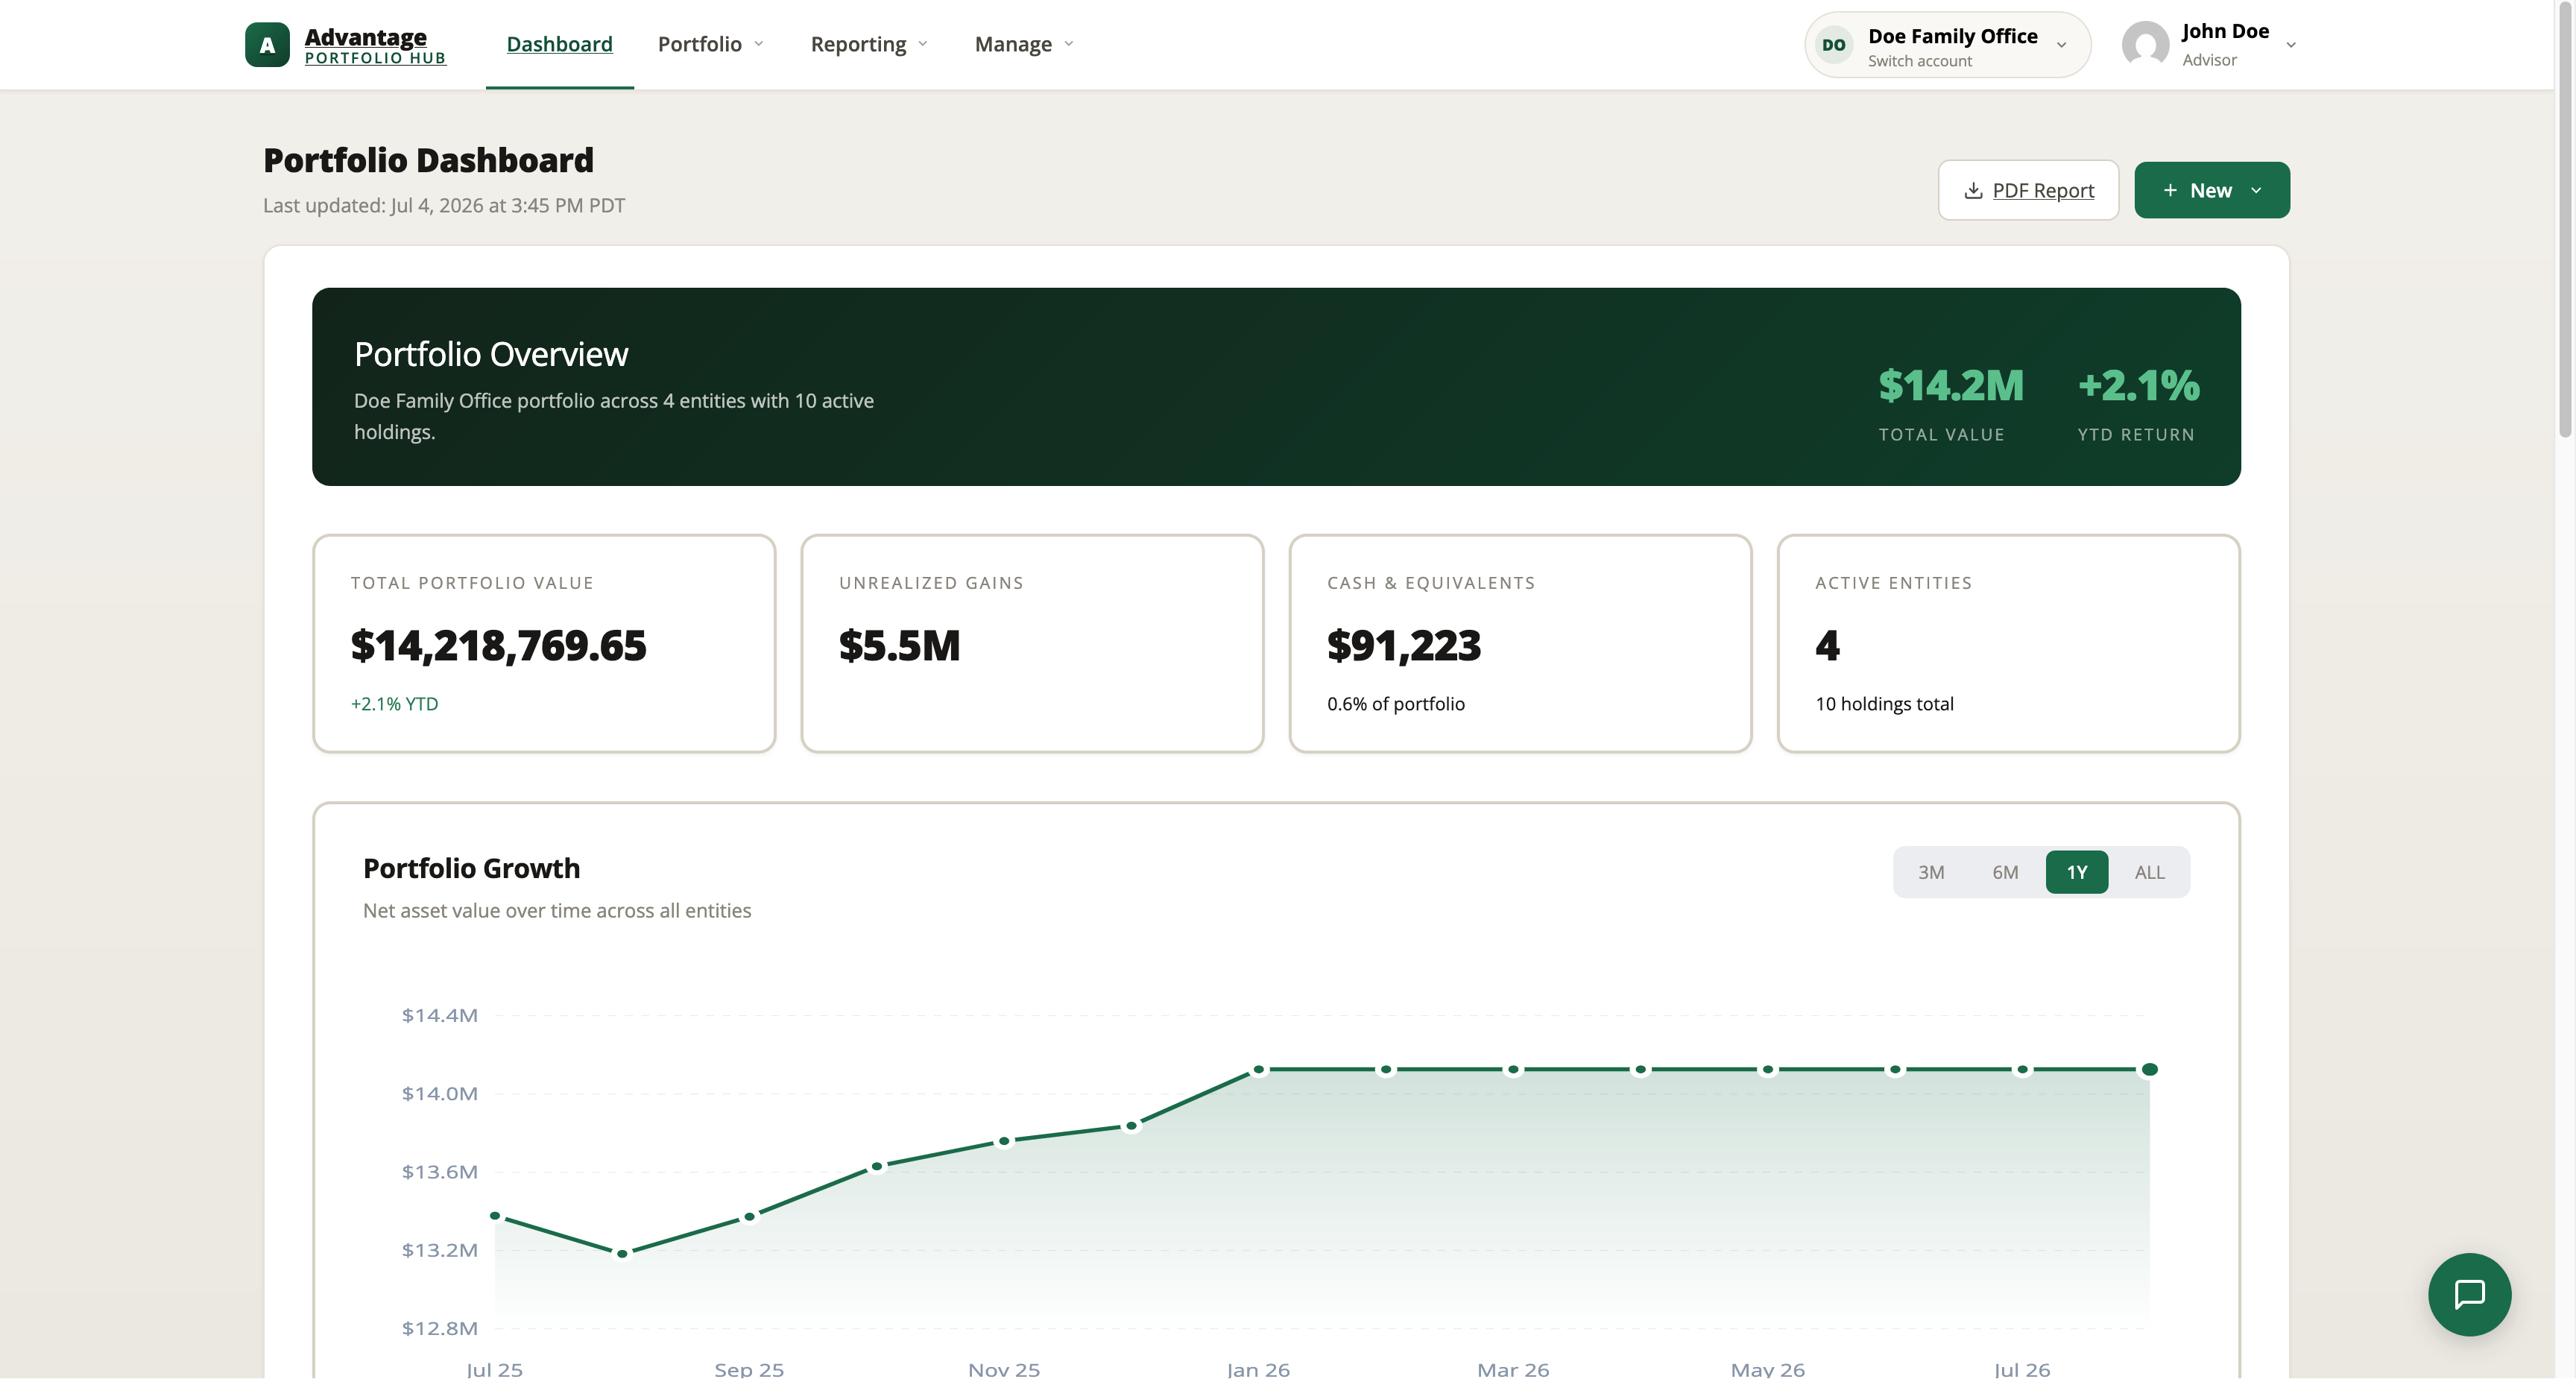Image resolution: width=2576 pixels, height=1379 pixels.
Task: Expand the Reporting menu chevron
Action: point(923,44)
